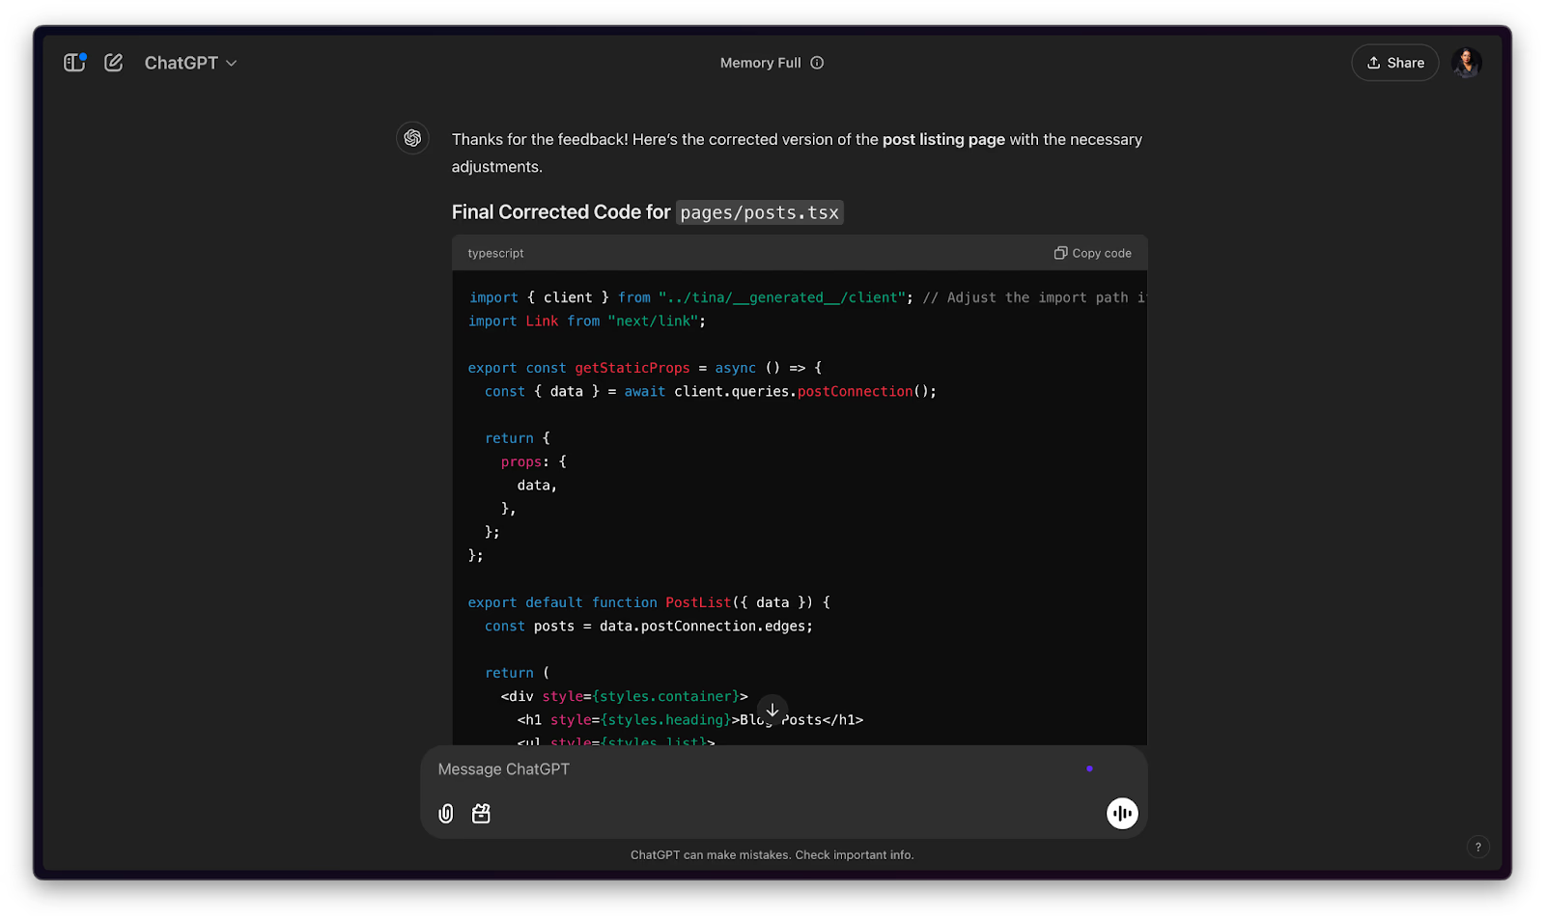Click the Memory Full label

pos(760,63)
